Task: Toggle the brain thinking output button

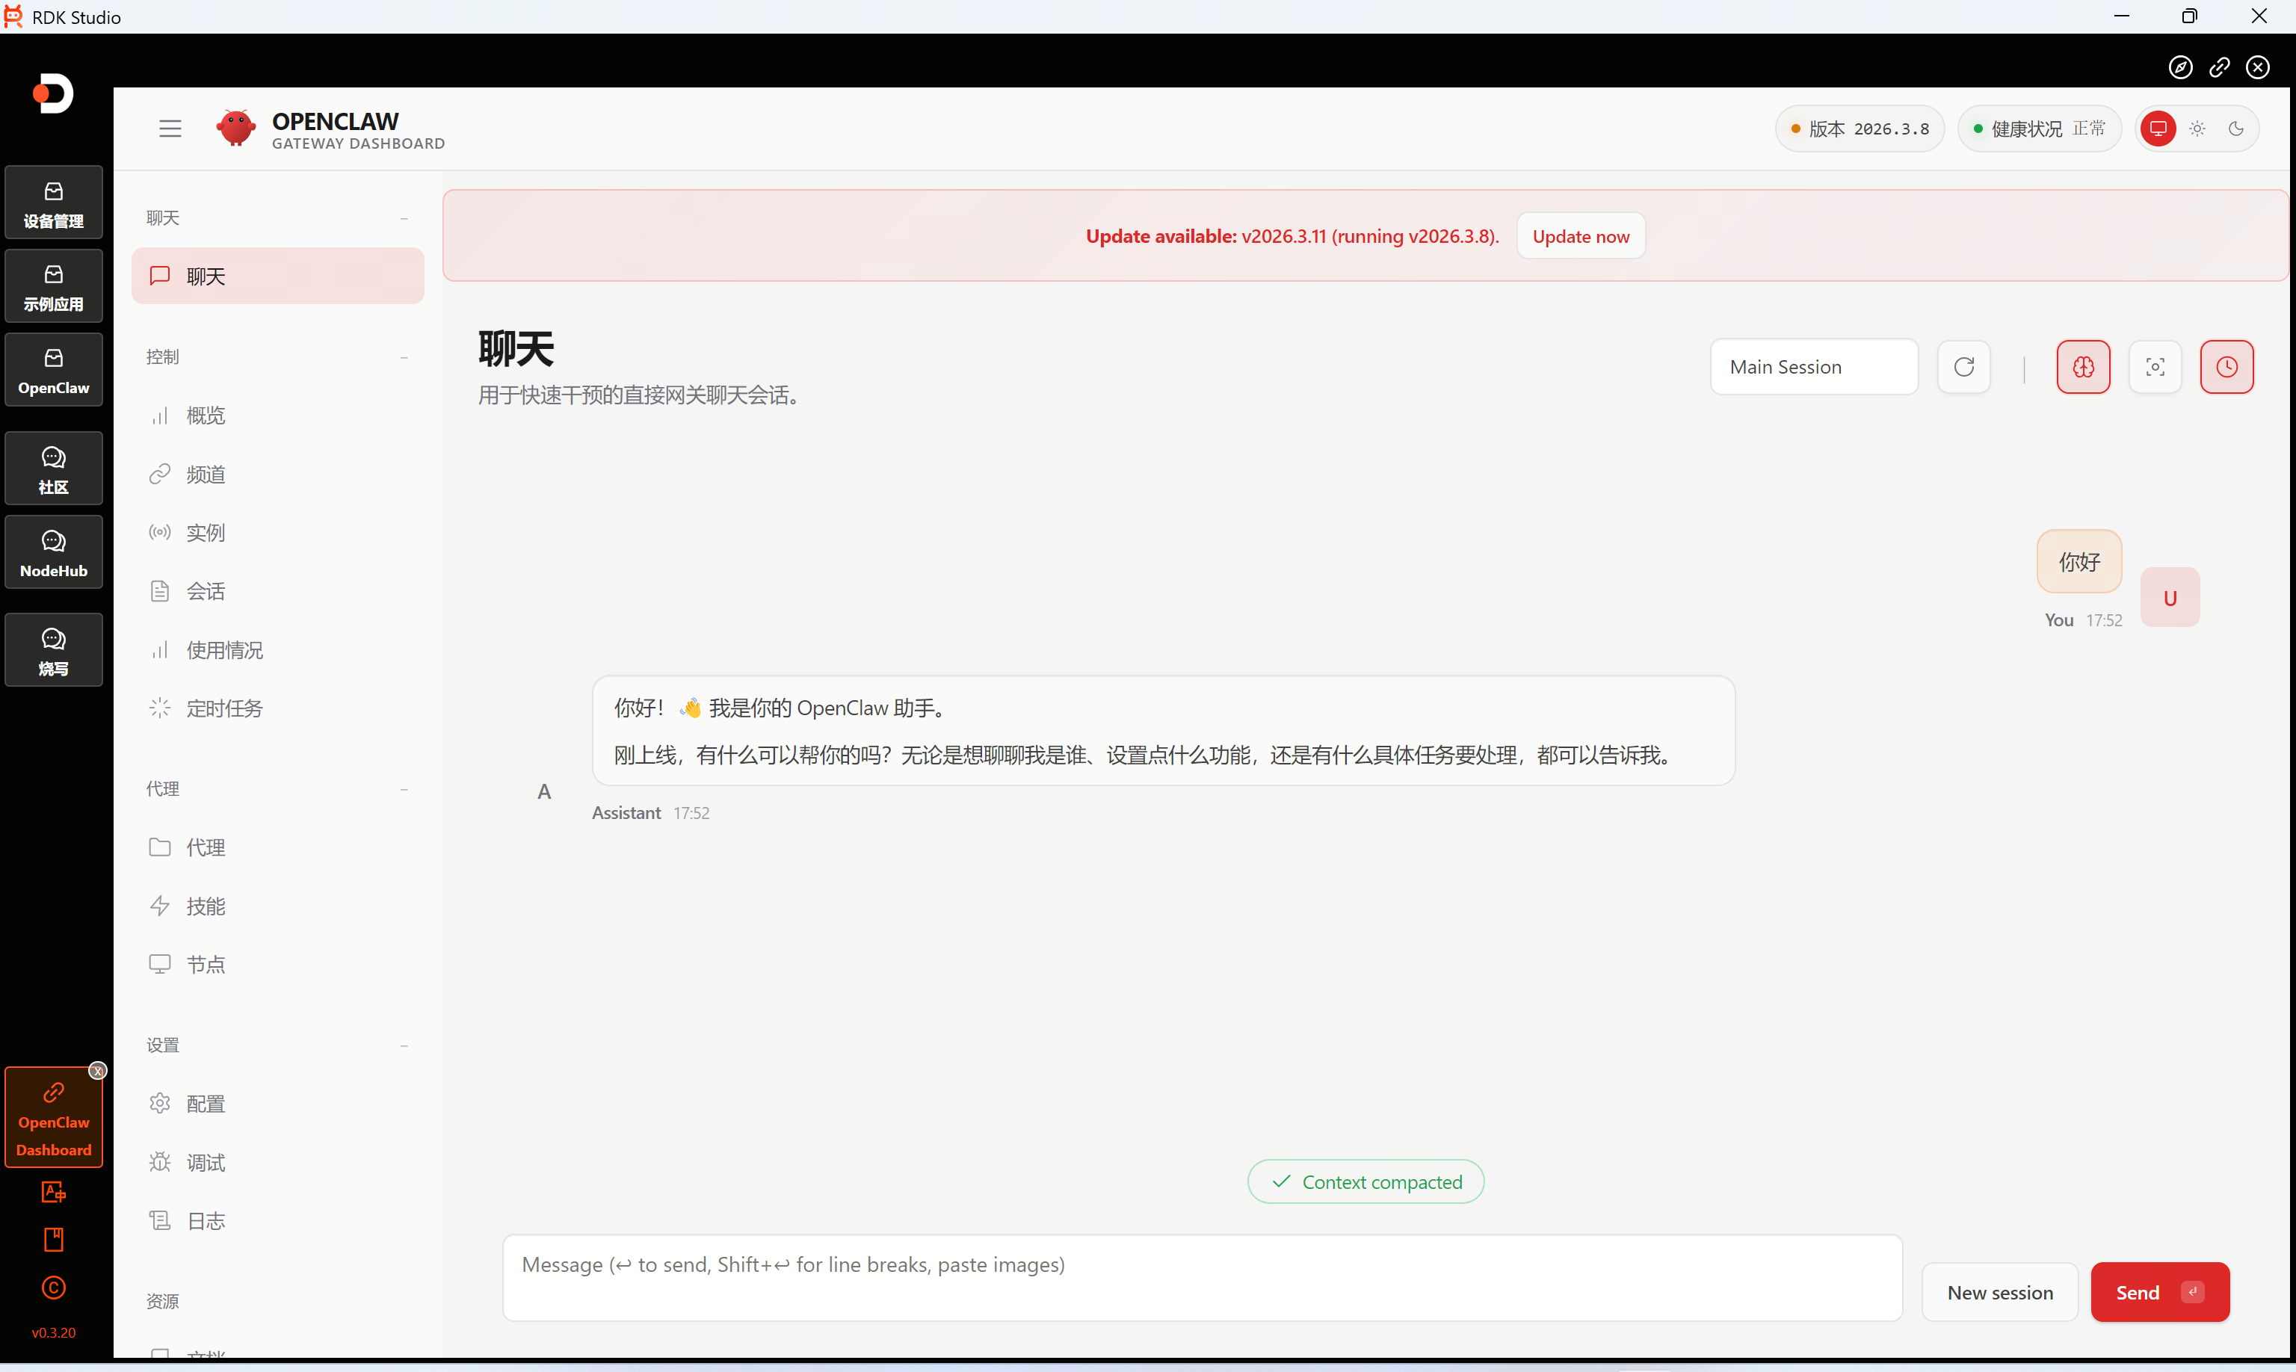Action: [2083, 367]
